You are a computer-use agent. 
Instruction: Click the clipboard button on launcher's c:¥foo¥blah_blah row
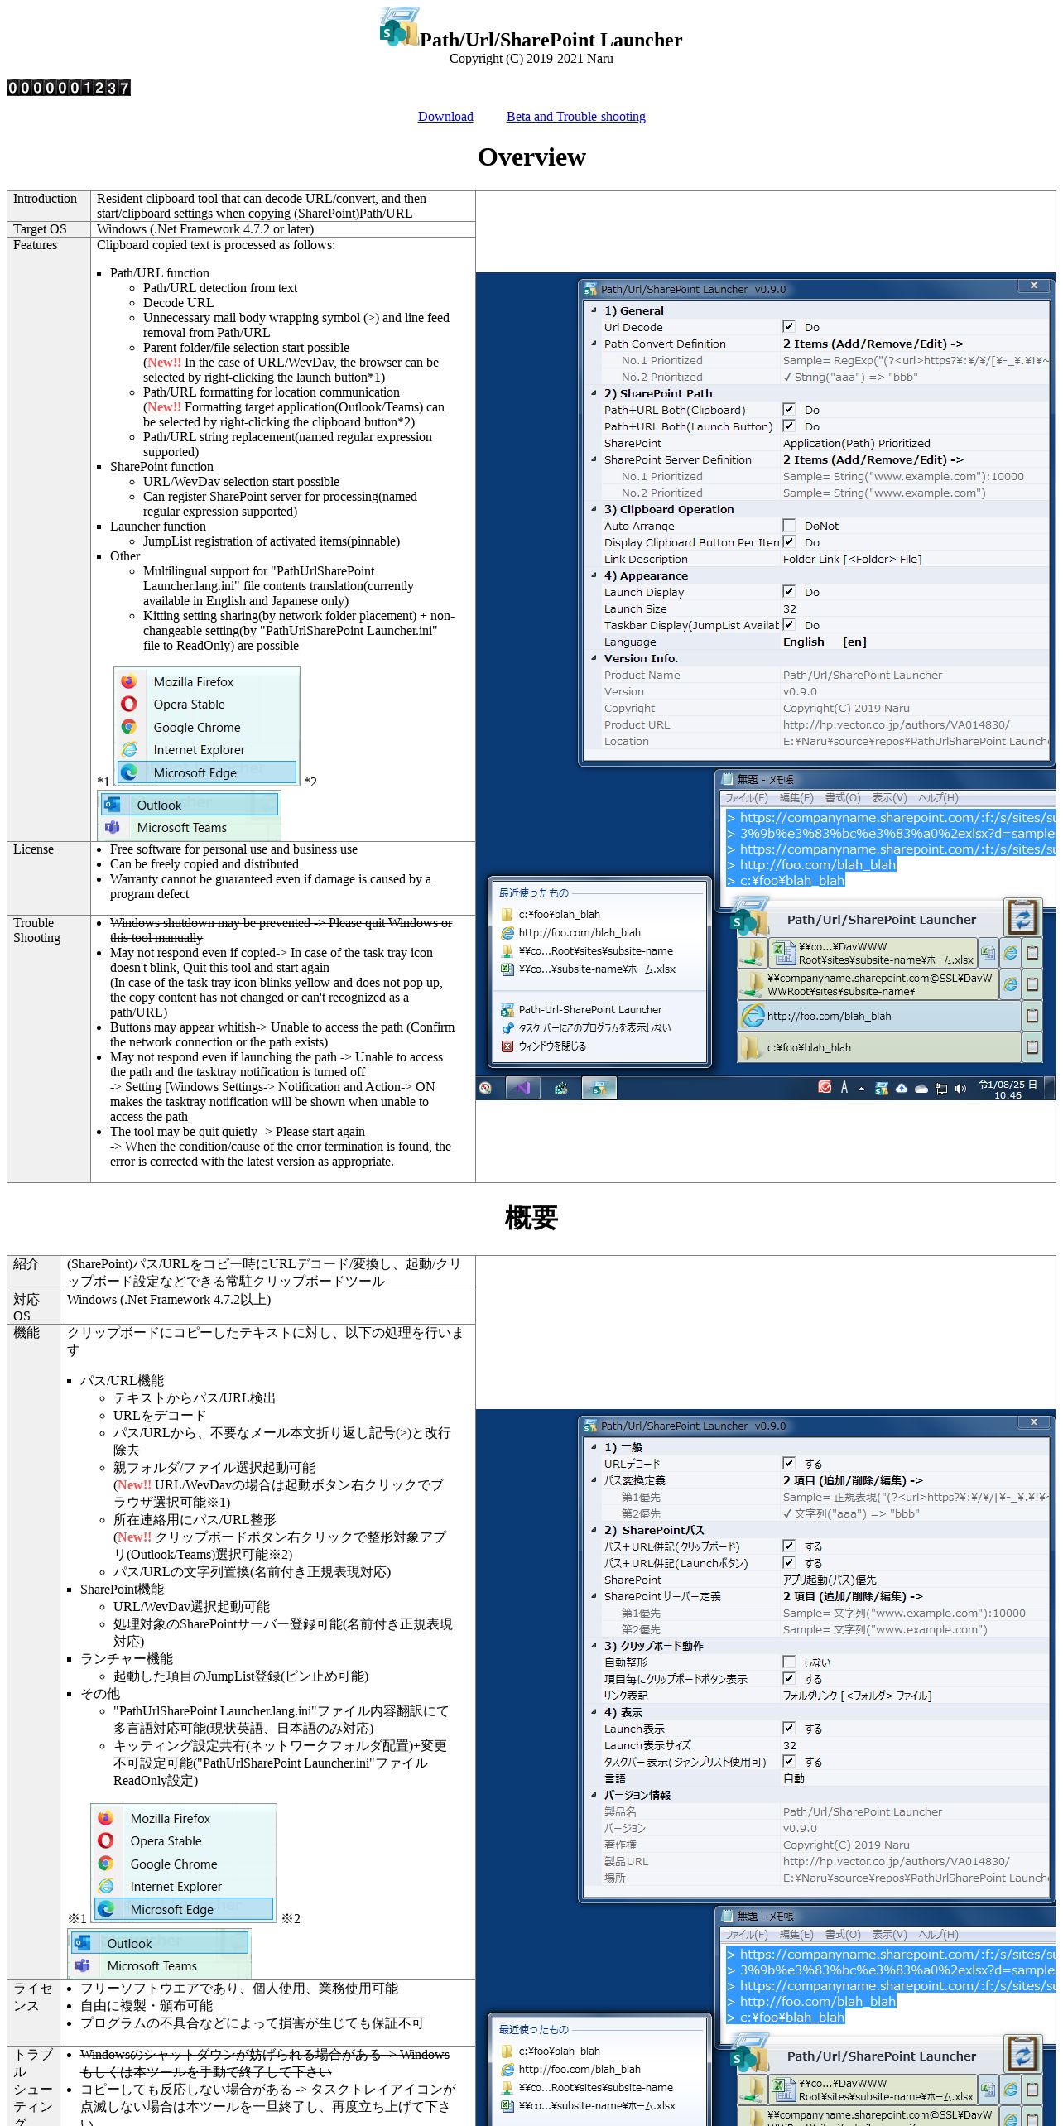pyautogui.click(x=1032, y=1047)
